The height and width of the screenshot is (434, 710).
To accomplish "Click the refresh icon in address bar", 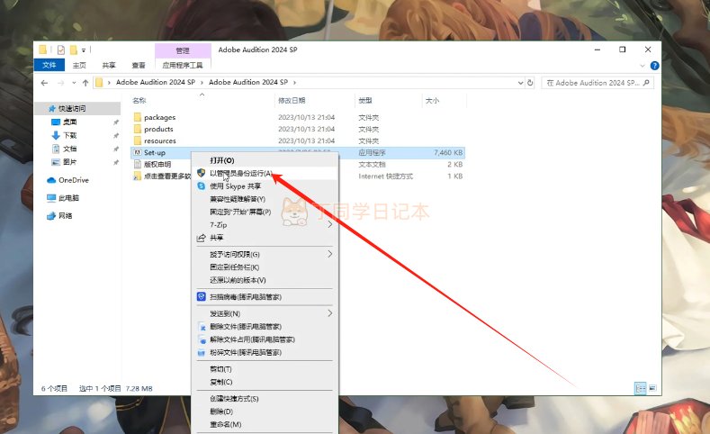I will pos(530,83).
